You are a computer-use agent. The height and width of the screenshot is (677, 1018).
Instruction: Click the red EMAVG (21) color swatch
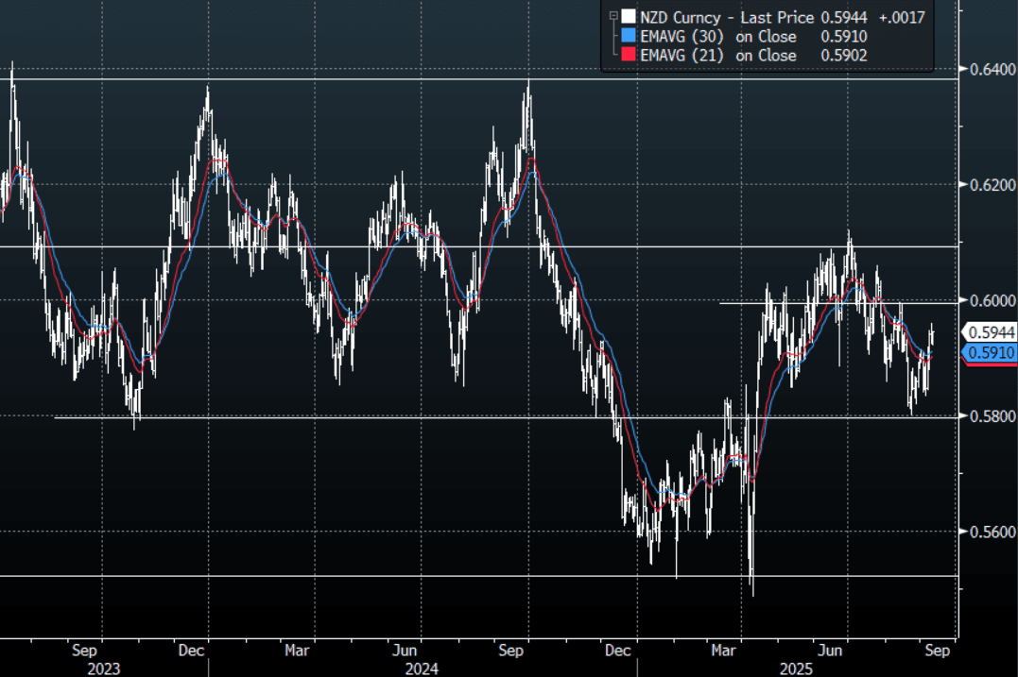tap(630, 56)
